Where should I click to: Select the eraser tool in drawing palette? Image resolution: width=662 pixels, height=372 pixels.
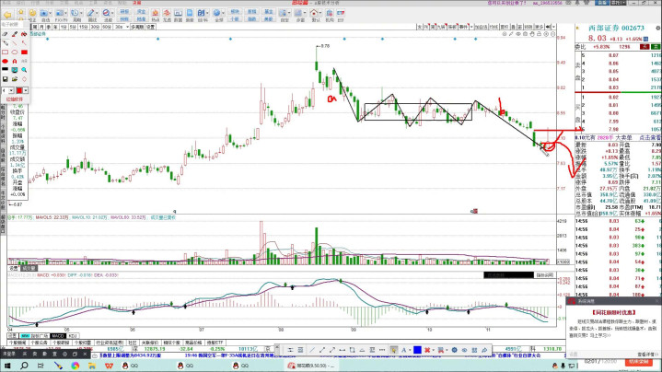[x=5, y=34]
